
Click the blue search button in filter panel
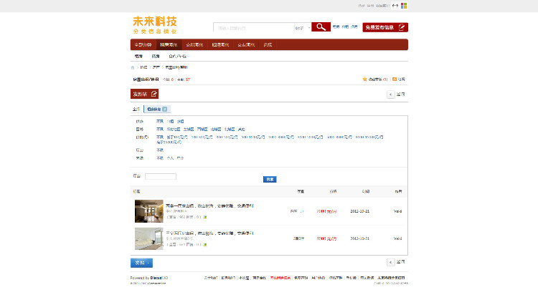click(x=270, y=179)
